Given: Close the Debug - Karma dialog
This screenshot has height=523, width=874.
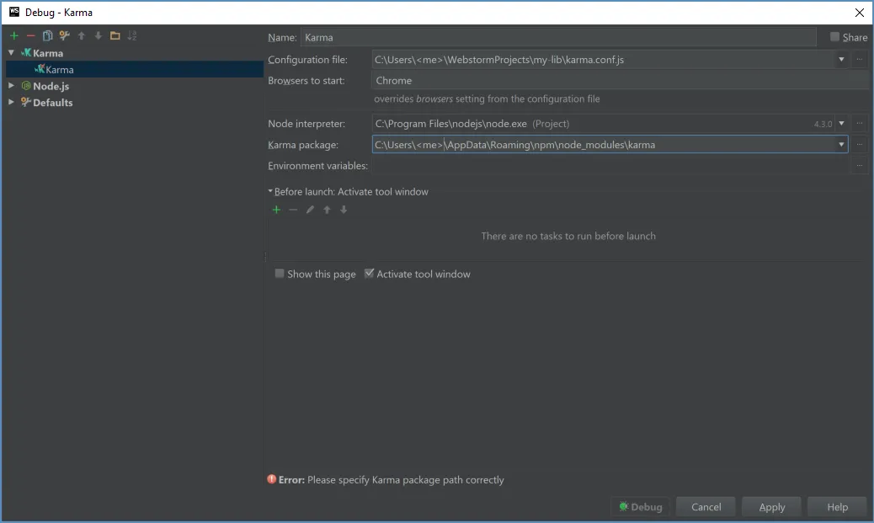Looking at the screenshot, I should coord(859,13).
